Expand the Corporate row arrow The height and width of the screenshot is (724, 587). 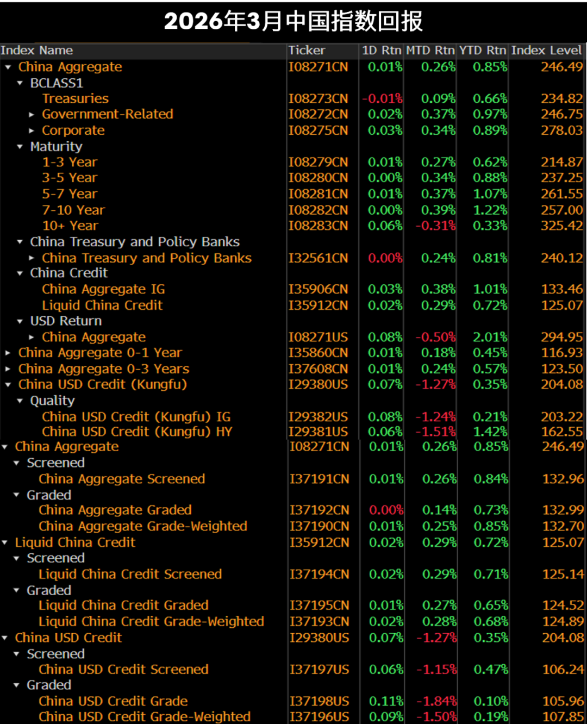pyautogui.click(x=32, y=131)
